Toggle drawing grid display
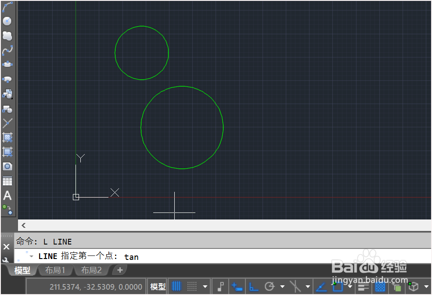432x295 pixels. (x=176, y=287)
